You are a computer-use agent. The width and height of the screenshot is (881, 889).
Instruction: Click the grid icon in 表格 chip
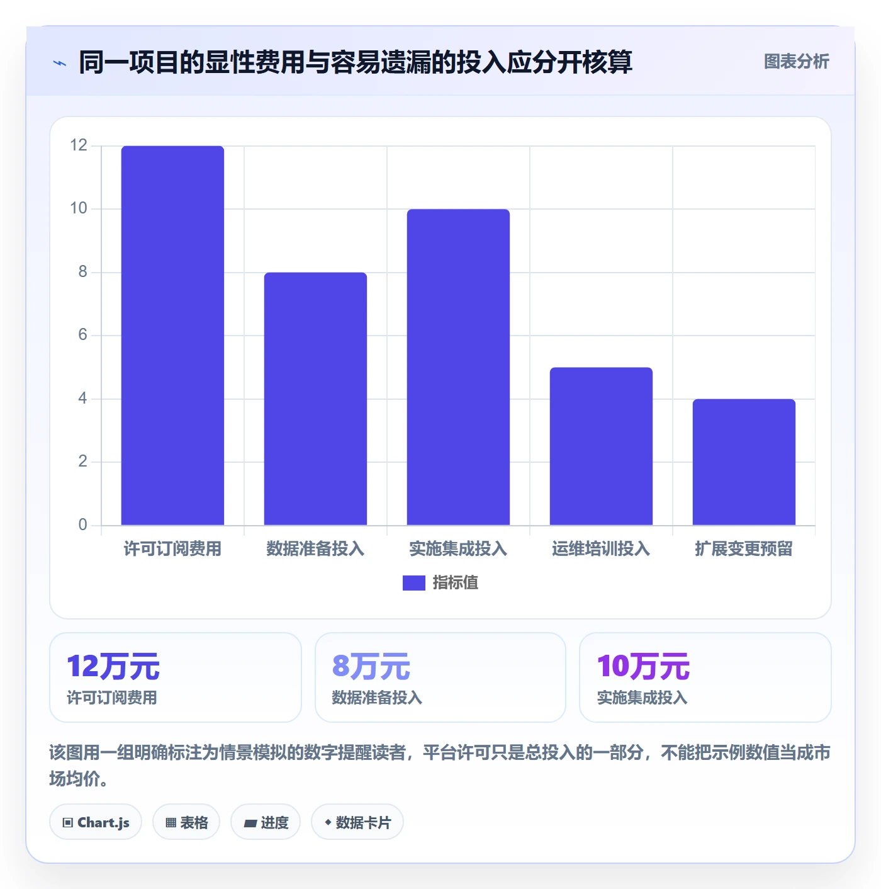[171, 823]
